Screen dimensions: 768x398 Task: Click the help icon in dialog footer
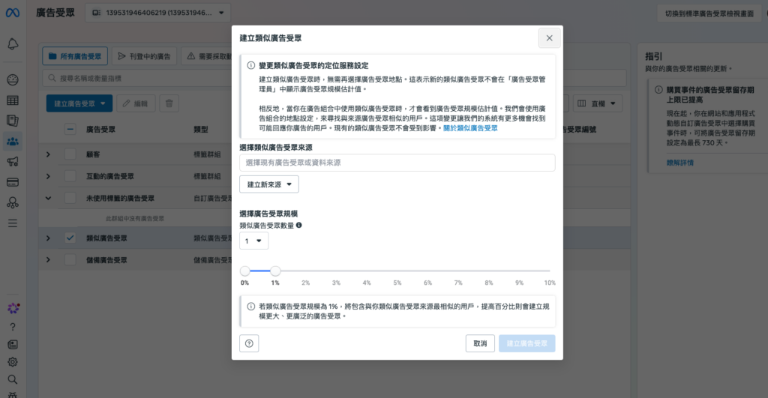point(249,343)
